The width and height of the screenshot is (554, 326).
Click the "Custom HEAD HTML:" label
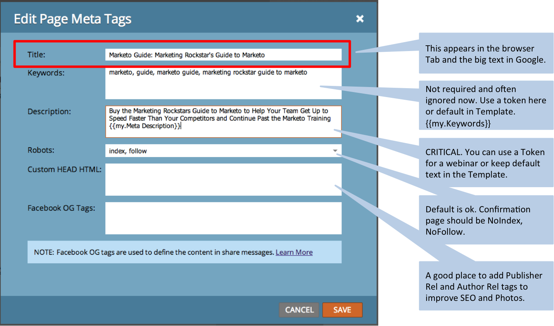[64, 169]
